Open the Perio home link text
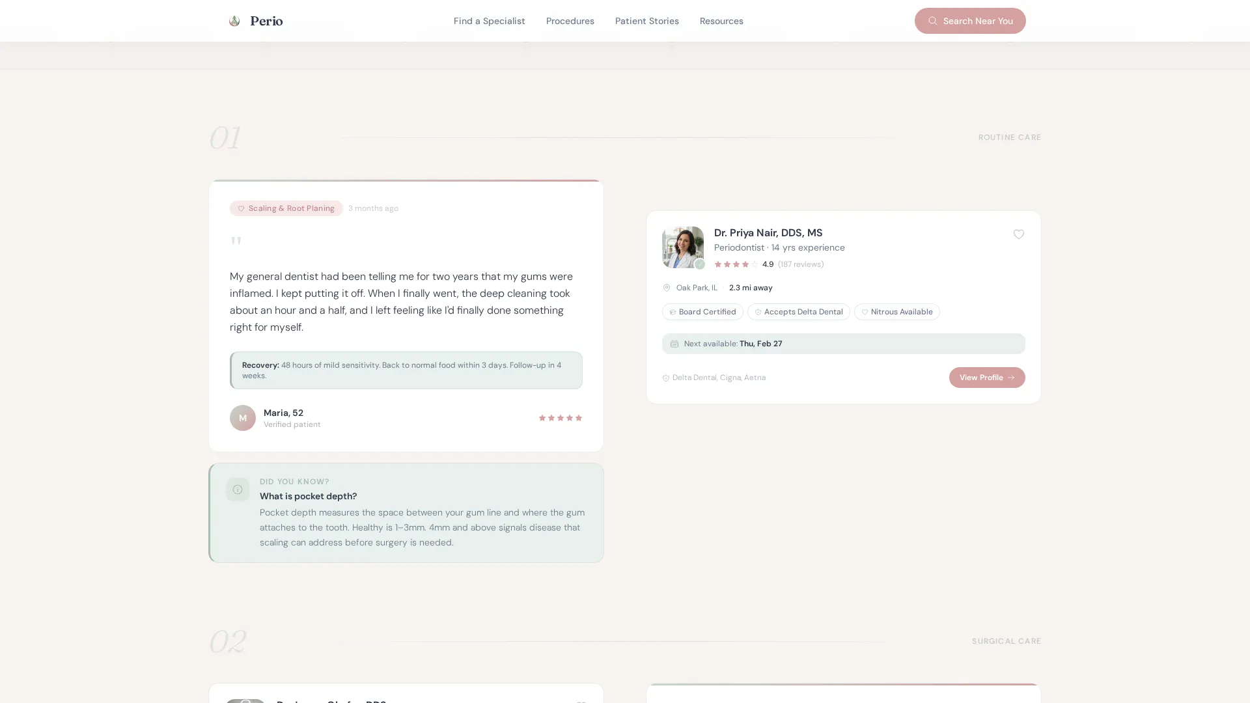Viewport: 1250px width, 703px height. (266, 21)
